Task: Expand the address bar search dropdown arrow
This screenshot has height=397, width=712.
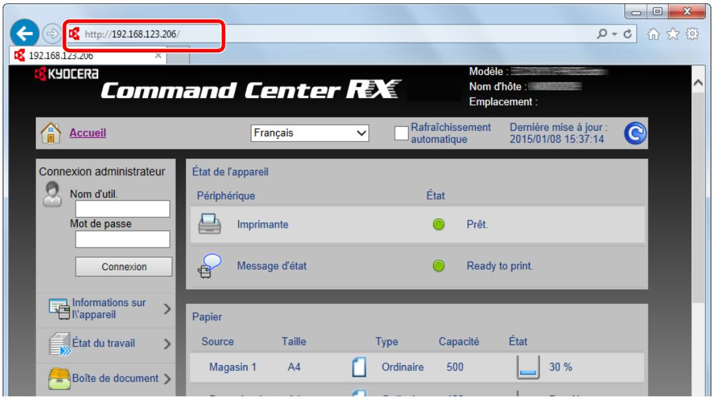Action: (x=614, y=34)
